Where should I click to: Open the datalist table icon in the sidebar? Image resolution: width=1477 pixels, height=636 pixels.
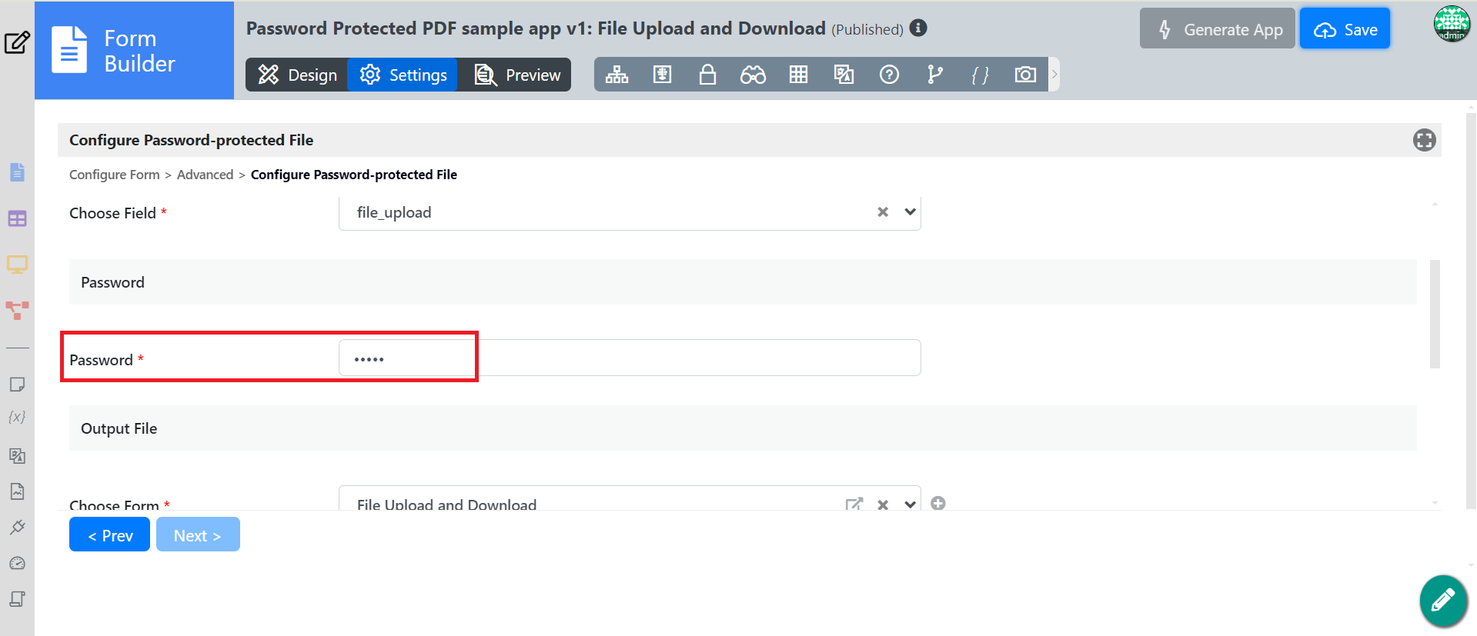pos(17,218)
